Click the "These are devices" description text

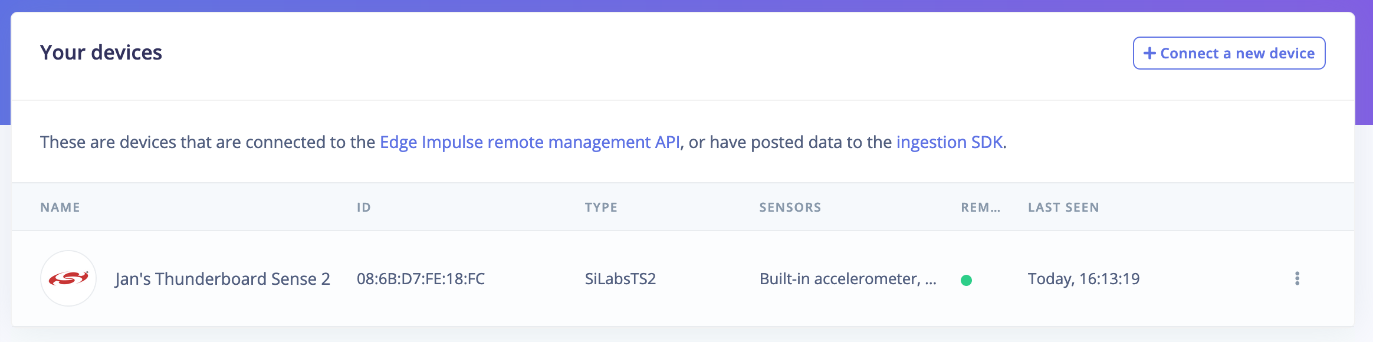pos(206,142)
